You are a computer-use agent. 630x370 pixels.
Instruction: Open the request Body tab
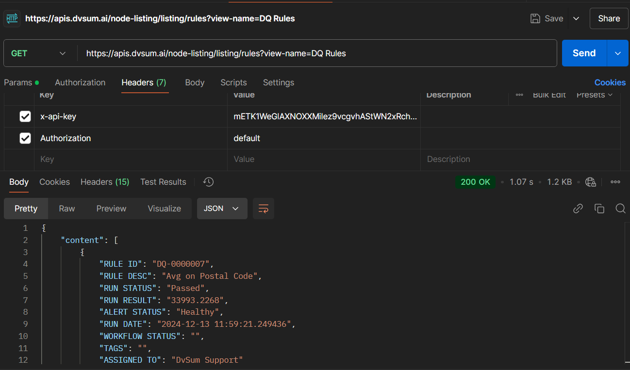click(195, 82)
